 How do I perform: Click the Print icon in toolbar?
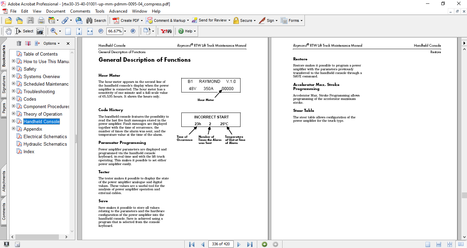point(41,20)
